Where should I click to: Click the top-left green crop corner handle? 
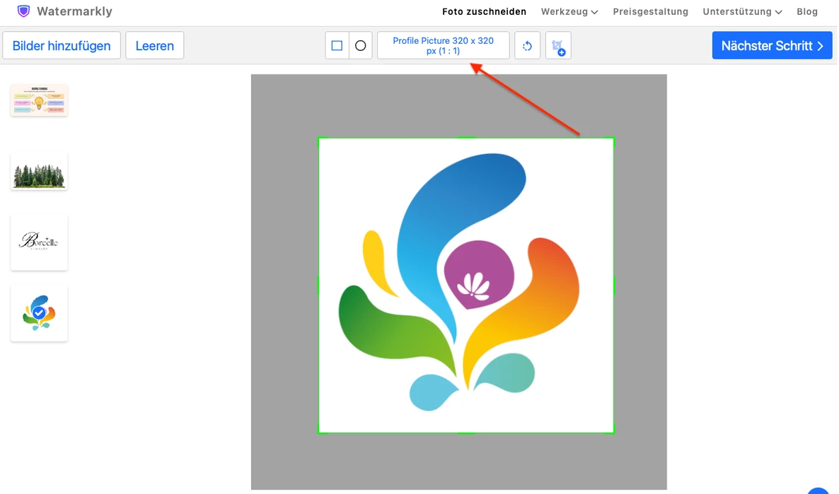pos(320,139)
